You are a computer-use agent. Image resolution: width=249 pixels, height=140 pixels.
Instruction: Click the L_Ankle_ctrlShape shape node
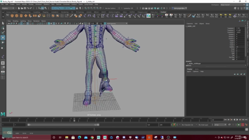tap(194, 63)
